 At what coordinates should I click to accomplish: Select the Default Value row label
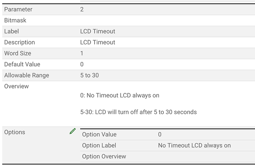tap(22, 65)
